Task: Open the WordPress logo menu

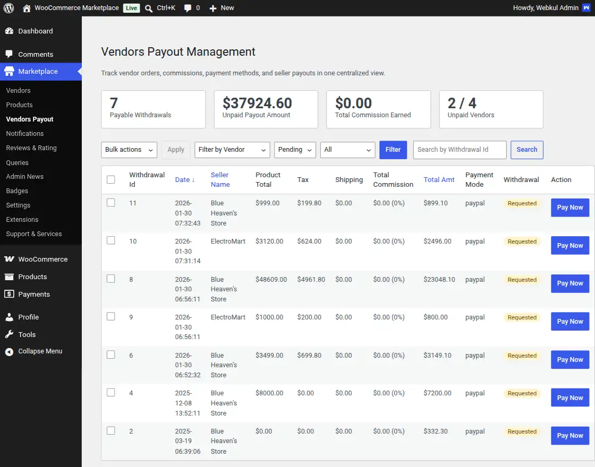Action: (8, 8)
